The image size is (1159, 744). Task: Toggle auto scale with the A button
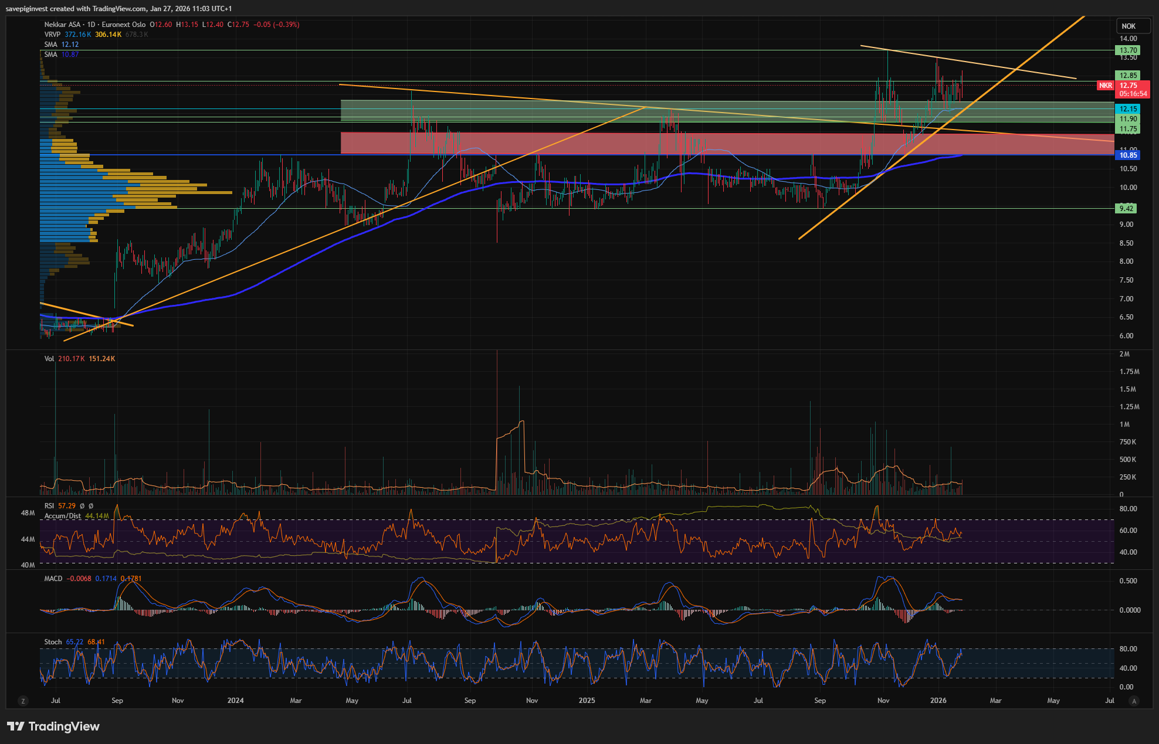click(x=1134, y=701)
